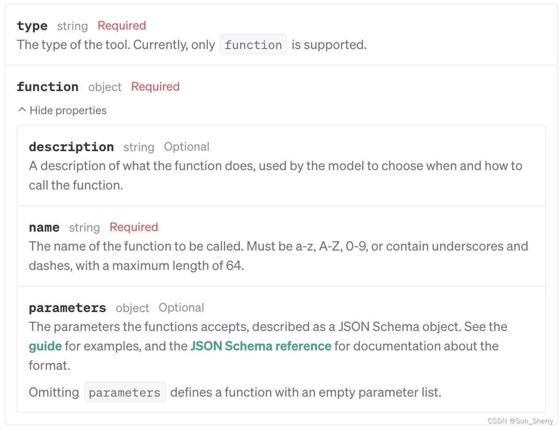
Task: Open the JSON Schema reference link
Action: click(x=261, y=346)
